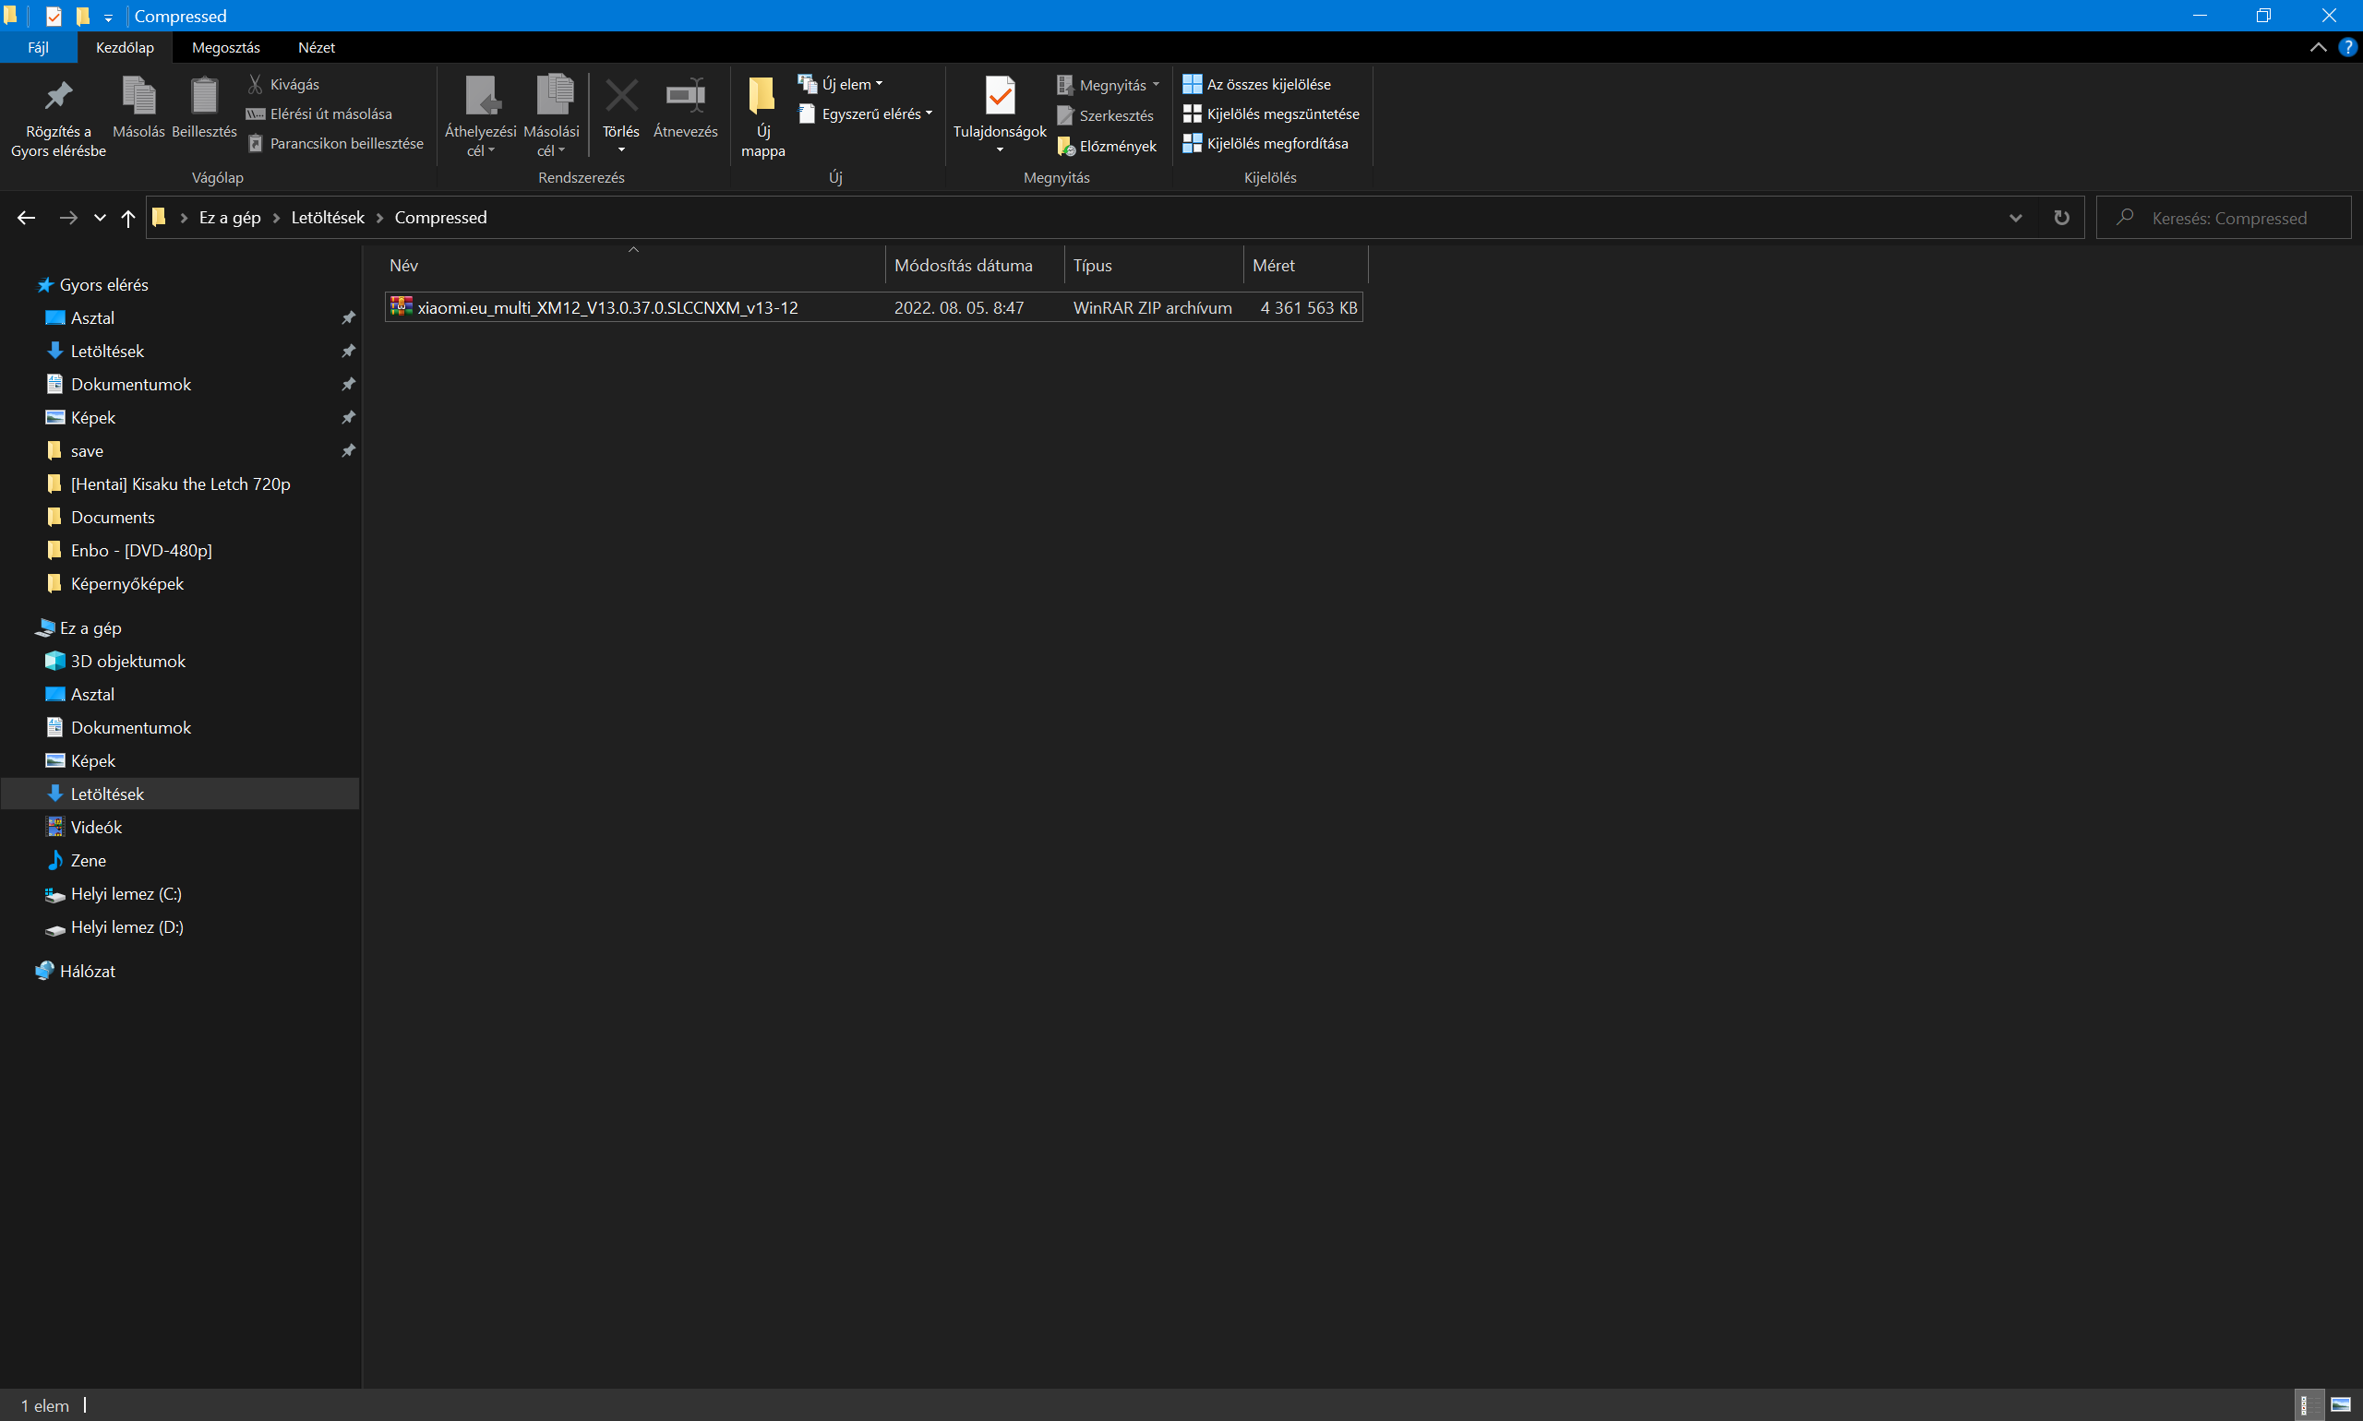Screen dimensions: 2363x1421
Task: Click the Beillesztés paste icon
Action: (x=204, y=96)
